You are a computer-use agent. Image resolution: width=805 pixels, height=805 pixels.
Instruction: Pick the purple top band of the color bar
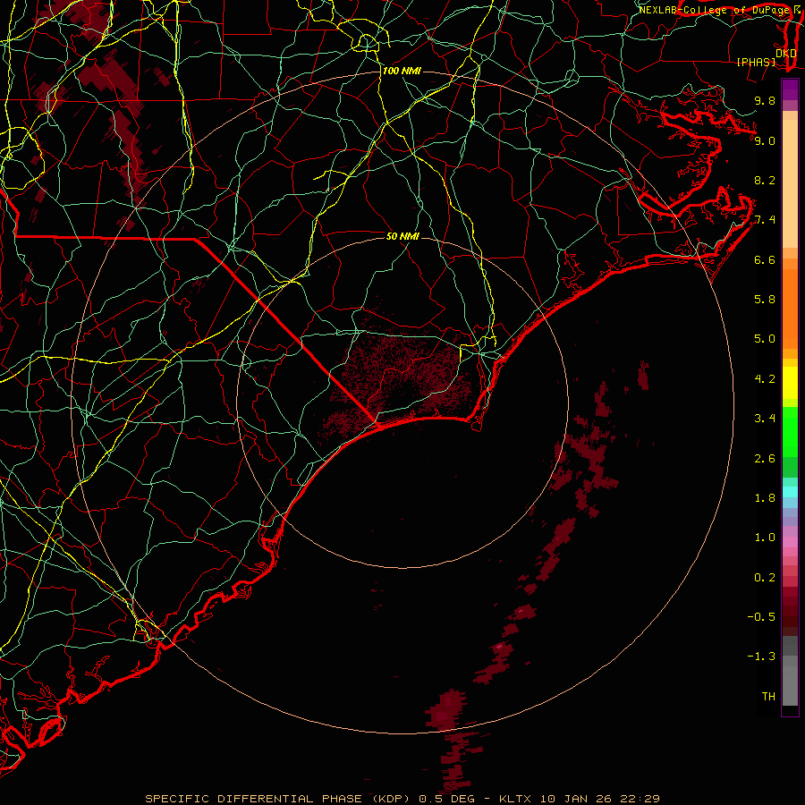pyautogui.click(x=790, y=89)
